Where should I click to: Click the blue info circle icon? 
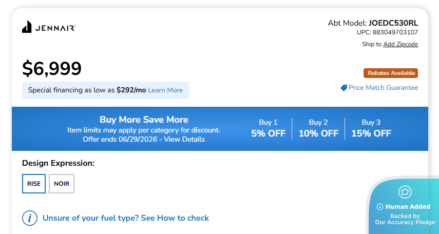(x=30, y=218)
